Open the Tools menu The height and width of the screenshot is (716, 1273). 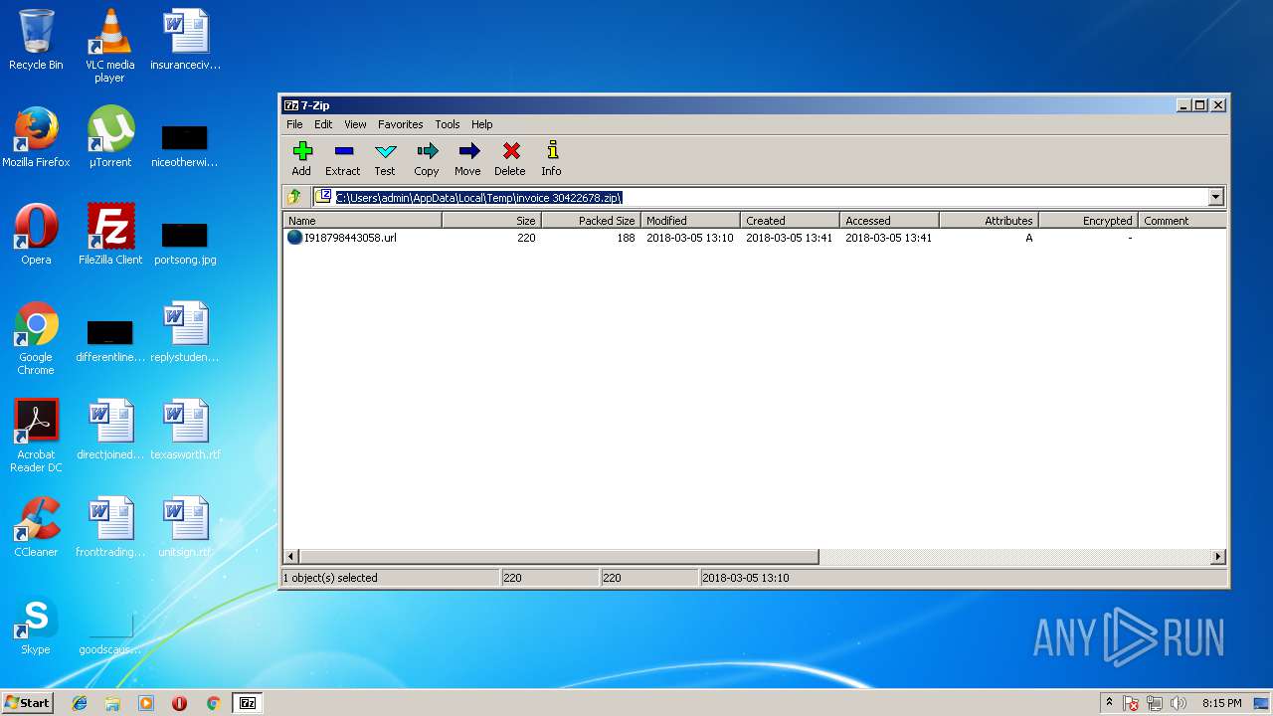(448, 124)
